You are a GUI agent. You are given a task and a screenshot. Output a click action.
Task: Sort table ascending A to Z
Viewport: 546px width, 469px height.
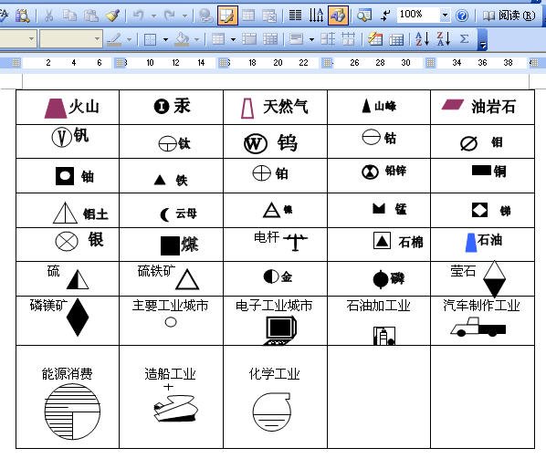pos(423,39)
